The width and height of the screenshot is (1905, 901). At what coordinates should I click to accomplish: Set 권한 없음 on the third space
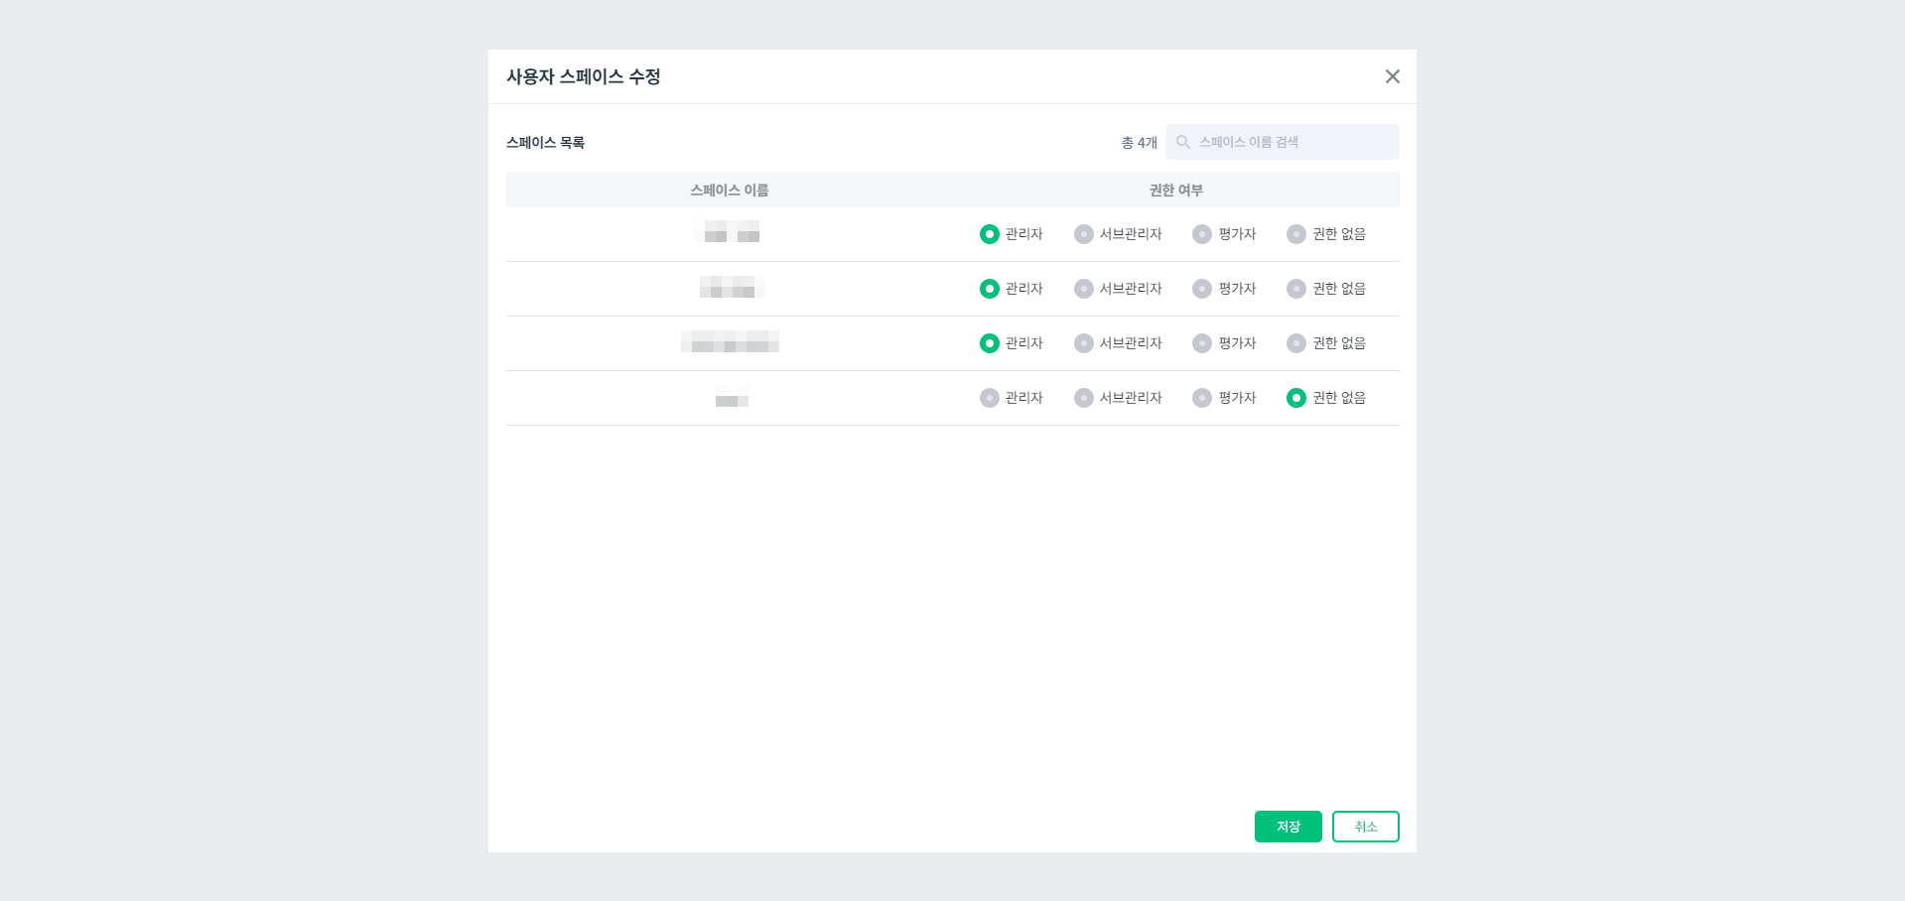(1295, 343)
